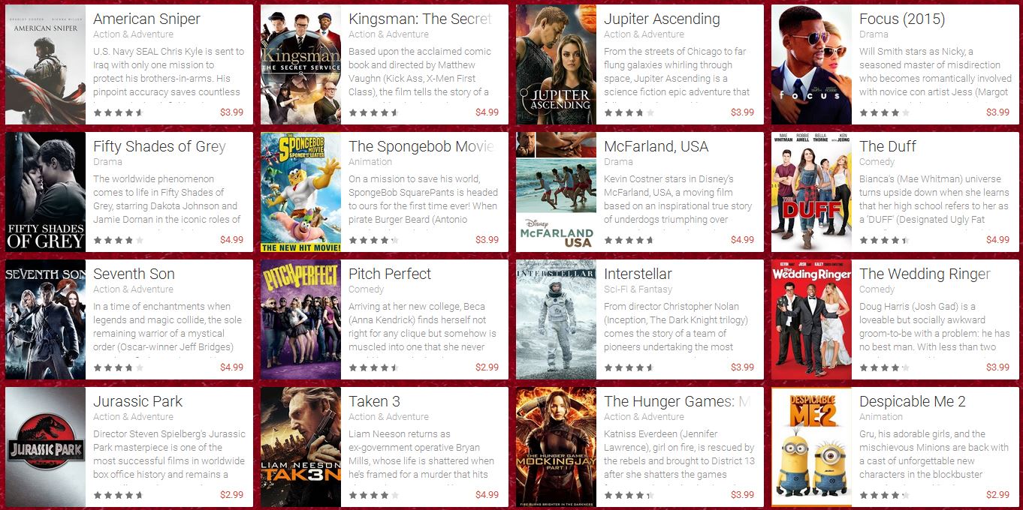Open the Jurassic Park logo poster
The width and height of the screenshot is (1023, 510).
(45, 447)
